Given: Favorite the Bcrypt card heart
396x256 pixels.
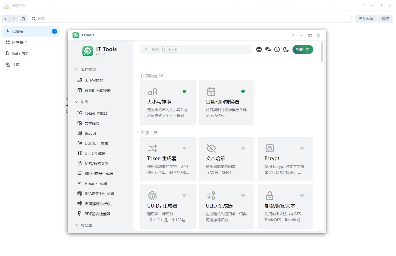Looking at the screenshot, I should click(301, 148).
